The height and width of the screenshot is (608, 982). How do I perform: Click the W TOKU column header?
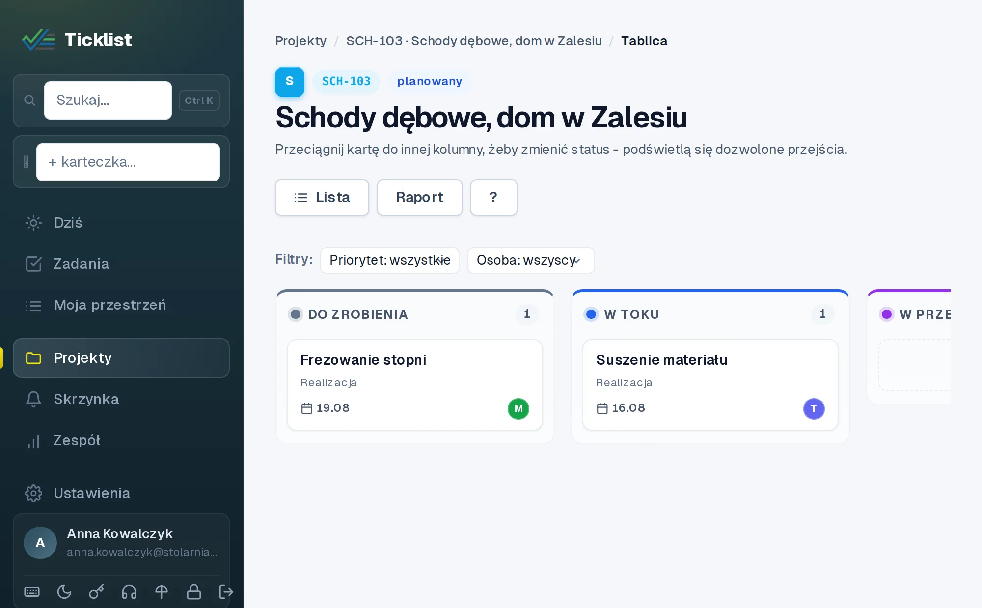coord(631,314)
